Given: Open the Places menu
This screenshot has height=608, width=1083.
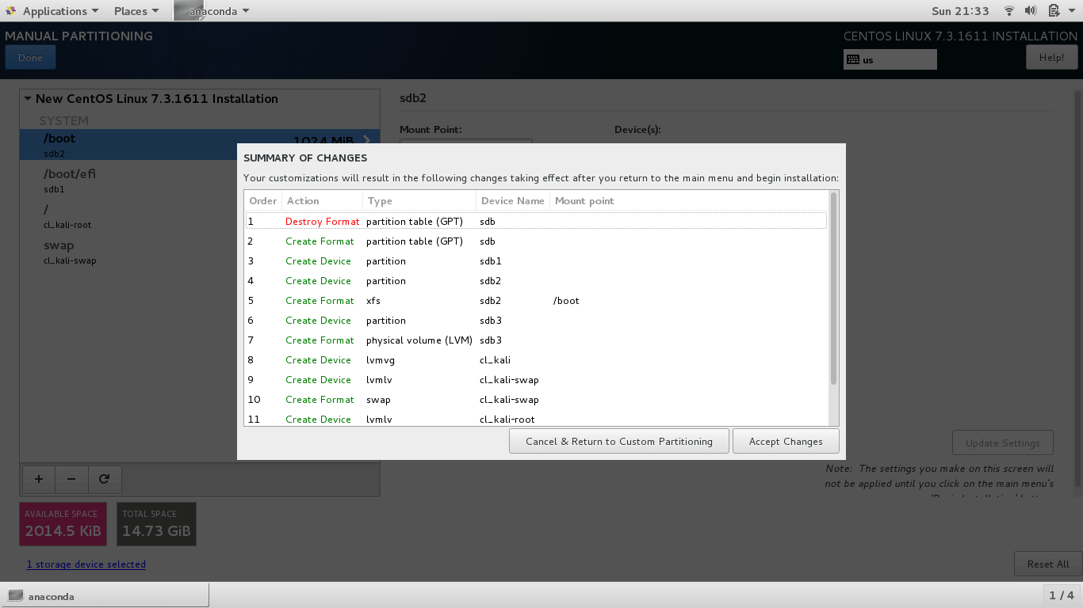Looking at the screenshot, I should click(x=136, y=11).
